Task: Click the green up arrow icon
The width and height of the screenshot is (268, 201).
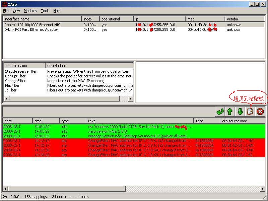Action: pyautogui.click(x=230, y=112)
